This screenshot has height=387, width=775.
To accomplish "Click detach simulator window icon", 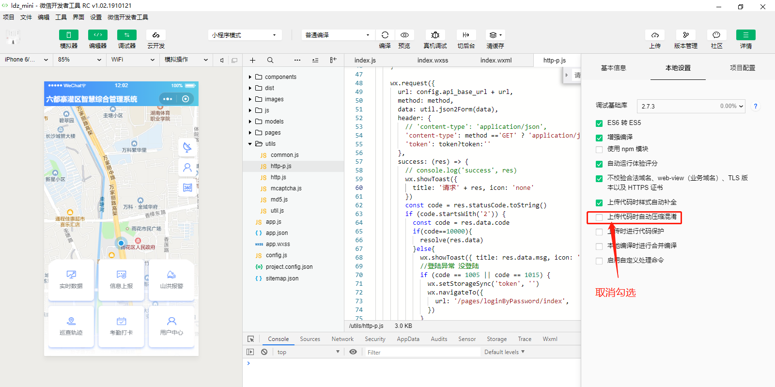I will pyautogui.click(x=234, y=60).
